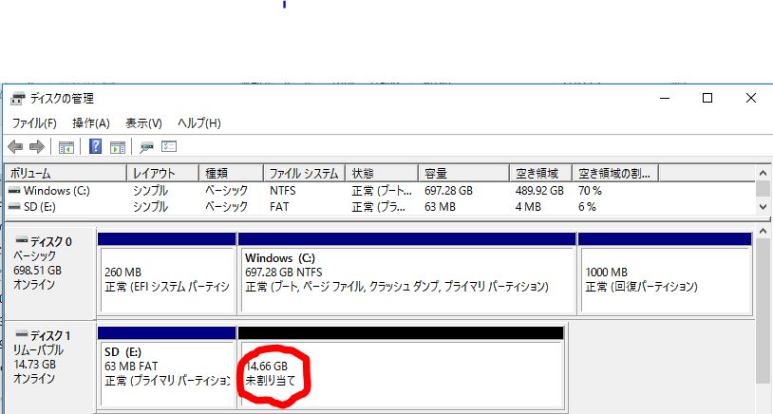The height and width of the screenshot is (414, 773).
Task: Click the ディスク 1 removable disk label panel
Action: (49, 367)
